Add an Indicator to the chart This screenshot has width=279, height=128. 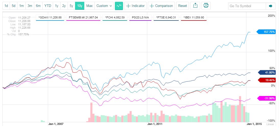coord(136,6)
